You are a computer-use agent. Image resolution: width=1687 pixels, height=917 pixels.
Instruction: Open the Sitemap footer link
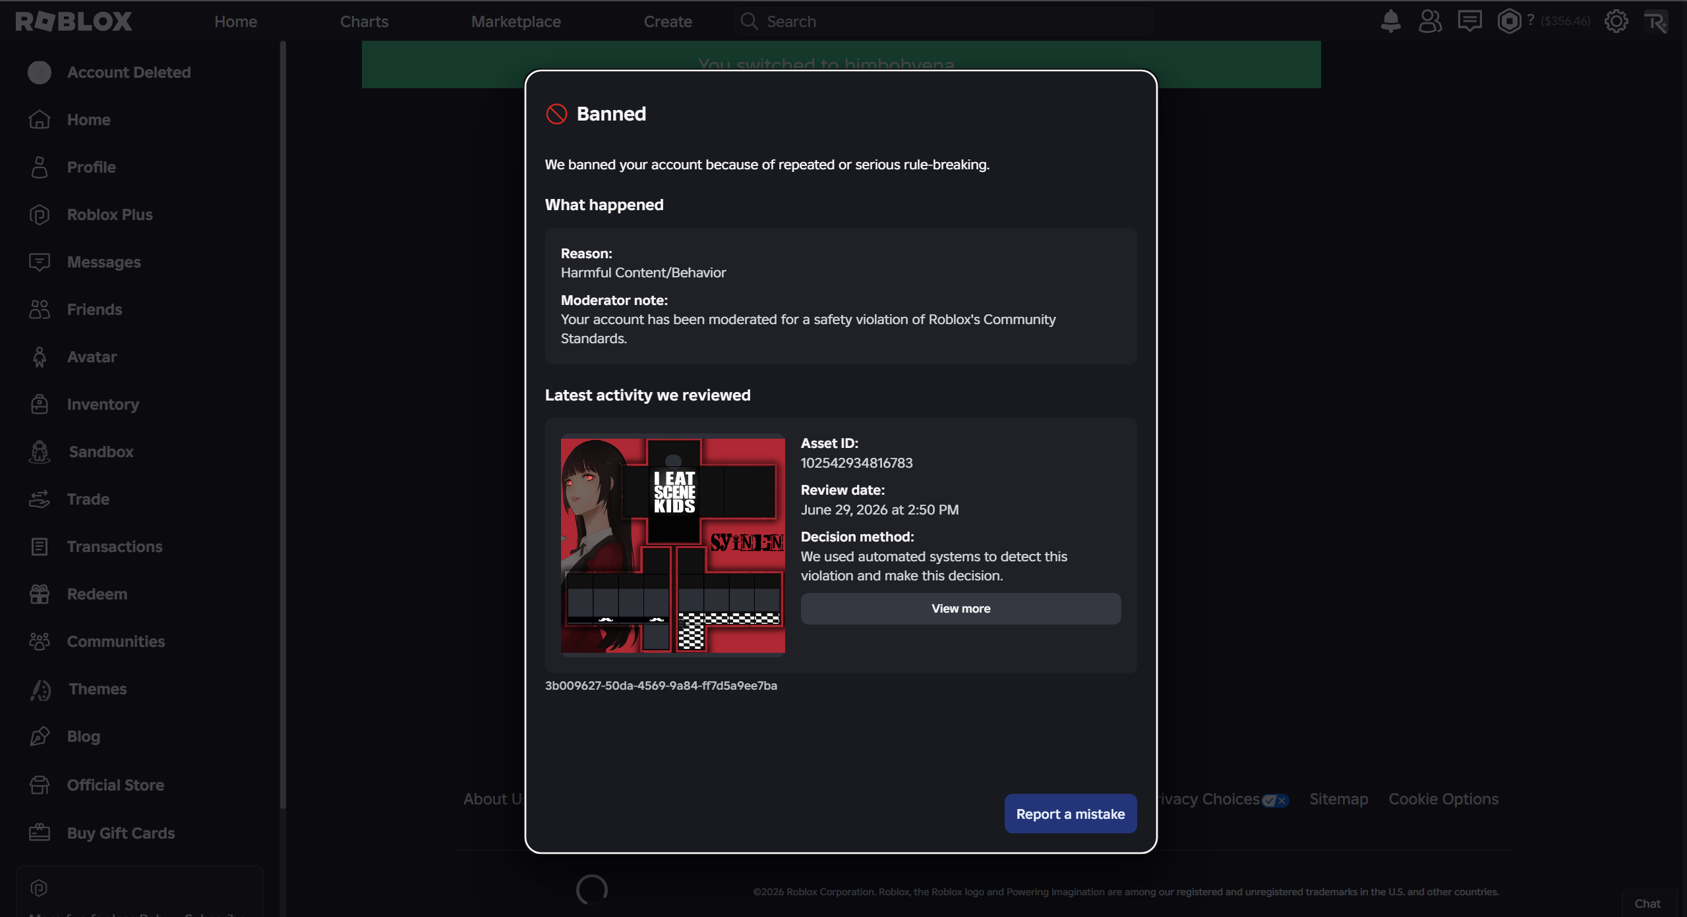[x=1338, y=799]
